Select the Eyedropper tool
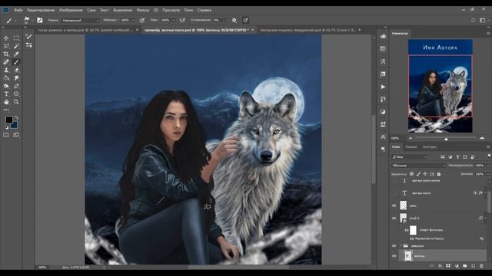The height and width of the screenshot is (276, 492). 16,54
